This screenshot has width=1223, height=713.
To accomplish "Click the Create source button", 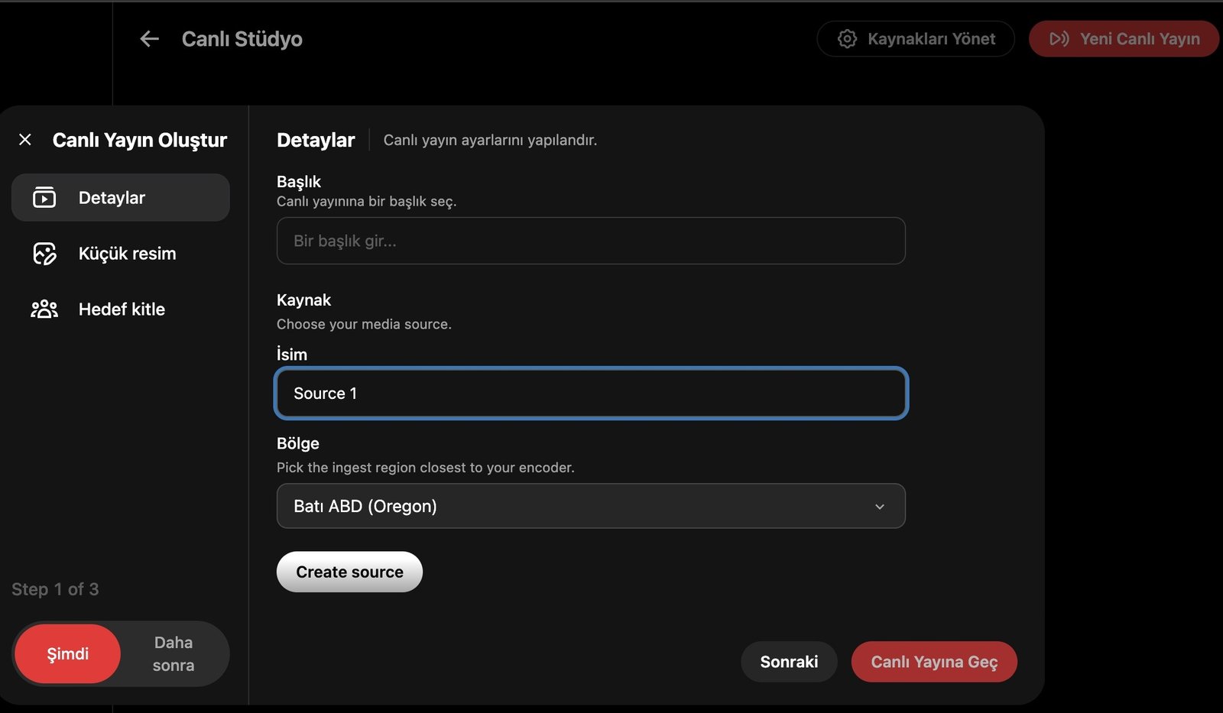I will 349,572.
